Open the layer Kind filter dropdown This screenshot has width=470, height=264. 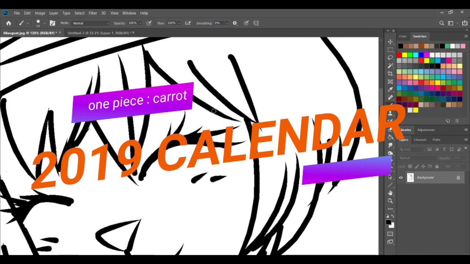[412, 149]
